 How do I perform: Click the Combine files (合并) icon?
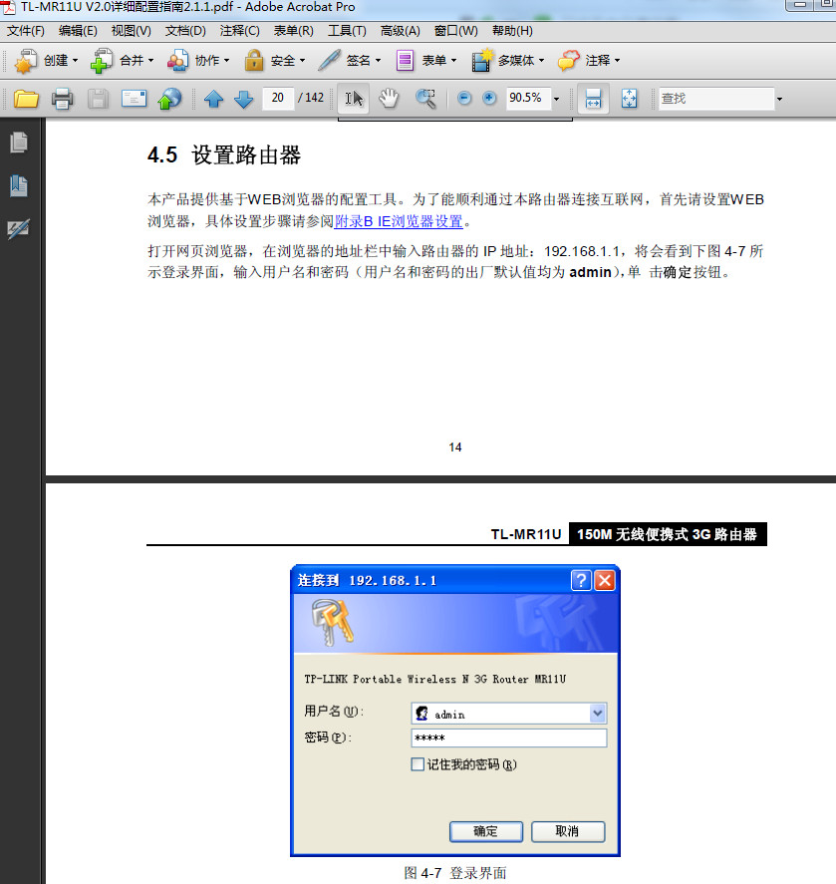point(101,61)
